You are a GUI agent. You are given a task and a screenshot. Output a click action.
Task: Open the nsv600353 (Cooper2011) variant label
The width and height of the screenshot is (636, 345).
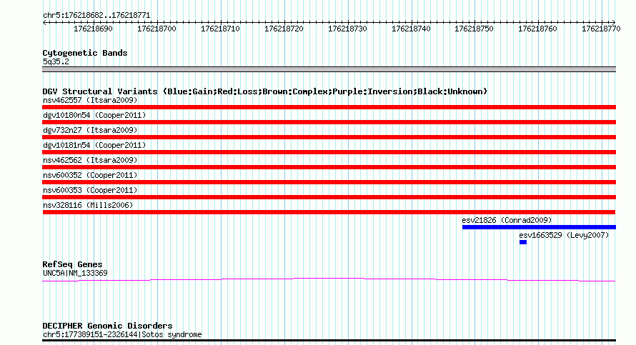click(90, 190)
